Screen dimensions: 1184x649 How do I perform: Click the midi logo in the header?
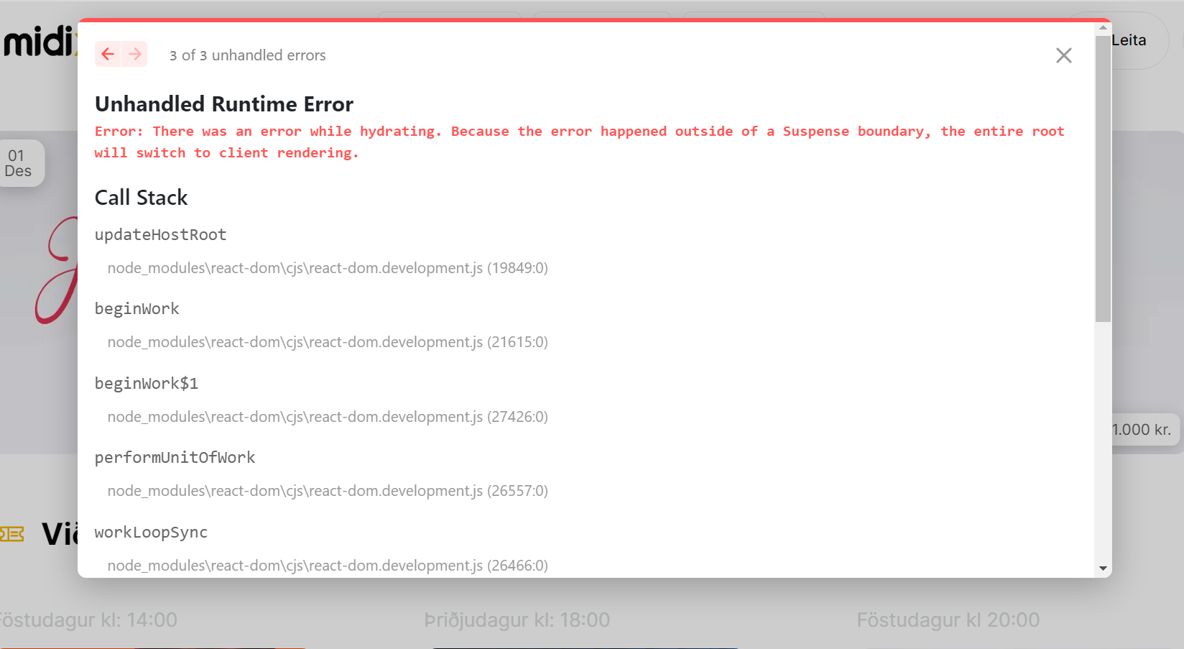39,42
